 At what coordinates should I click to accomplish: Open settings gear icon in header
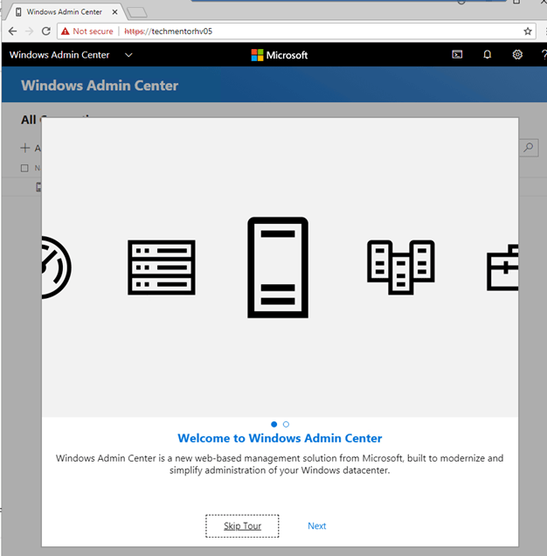517,54
